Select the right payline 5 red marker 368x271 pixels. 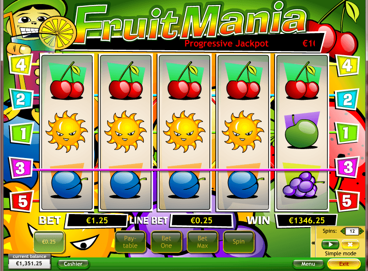pyautogui.click(x=347, y=201)
